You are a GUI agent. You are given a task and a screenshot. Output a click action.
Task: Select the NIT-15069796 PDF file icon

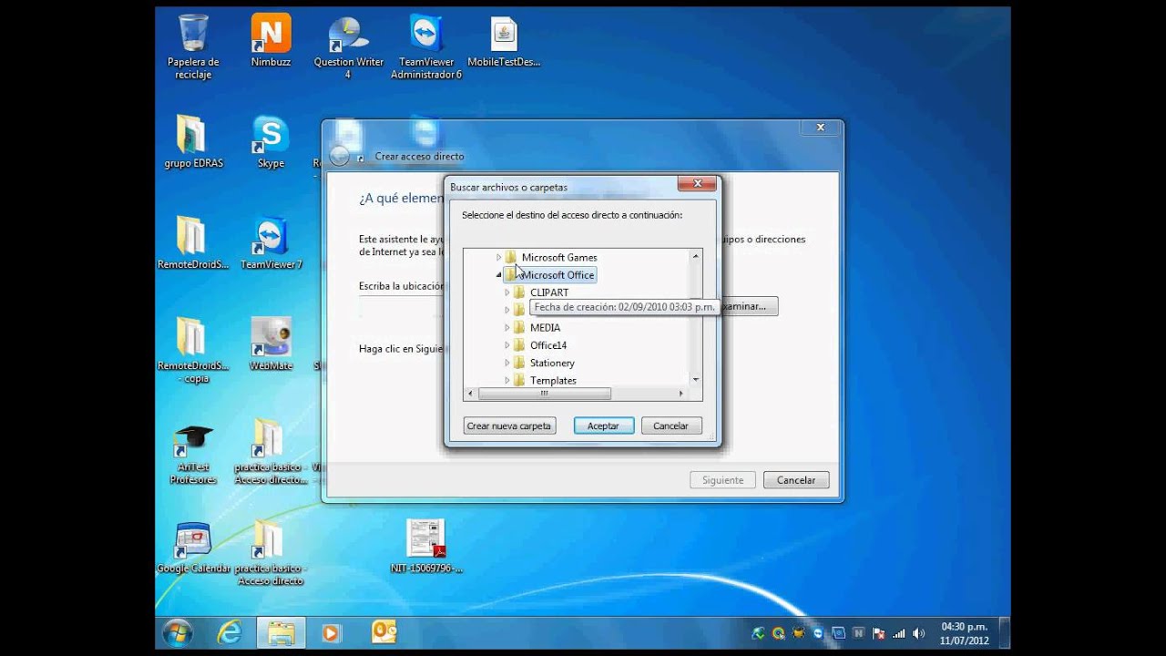pyautogui.click(x=425, y=547)
